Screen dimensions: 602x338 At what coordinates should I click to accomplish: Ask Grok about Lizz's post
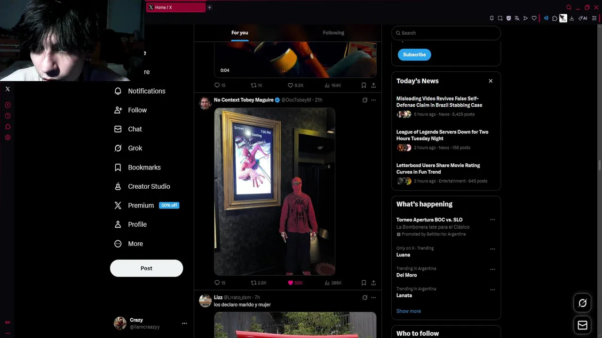point(364,297)
